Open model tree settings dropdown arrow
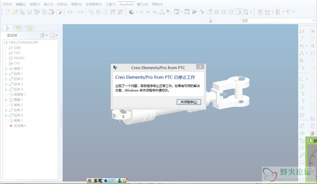The image size is (317, 184). 47,35
